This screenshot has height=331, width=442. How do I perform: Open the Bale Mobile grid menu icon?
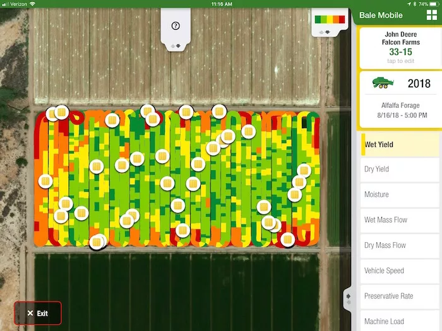tap(431, 15)
